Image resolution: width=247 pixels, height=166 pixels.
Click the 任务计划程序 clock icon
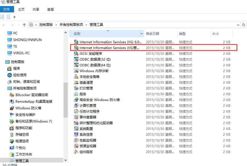(76, 111)
